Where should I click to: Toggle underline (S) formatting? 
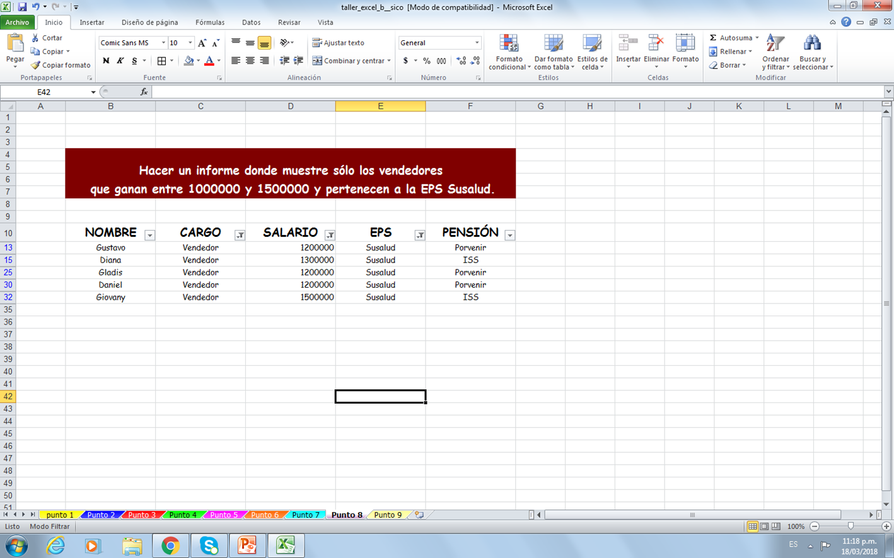[134, 60]
